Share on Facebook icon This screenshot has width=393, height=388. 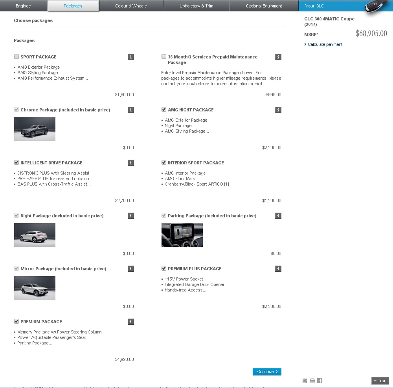(320, 381)
